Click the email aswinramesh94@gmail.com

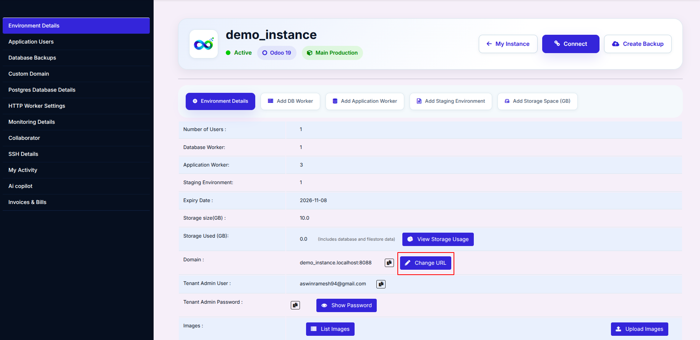click(333, 283)
